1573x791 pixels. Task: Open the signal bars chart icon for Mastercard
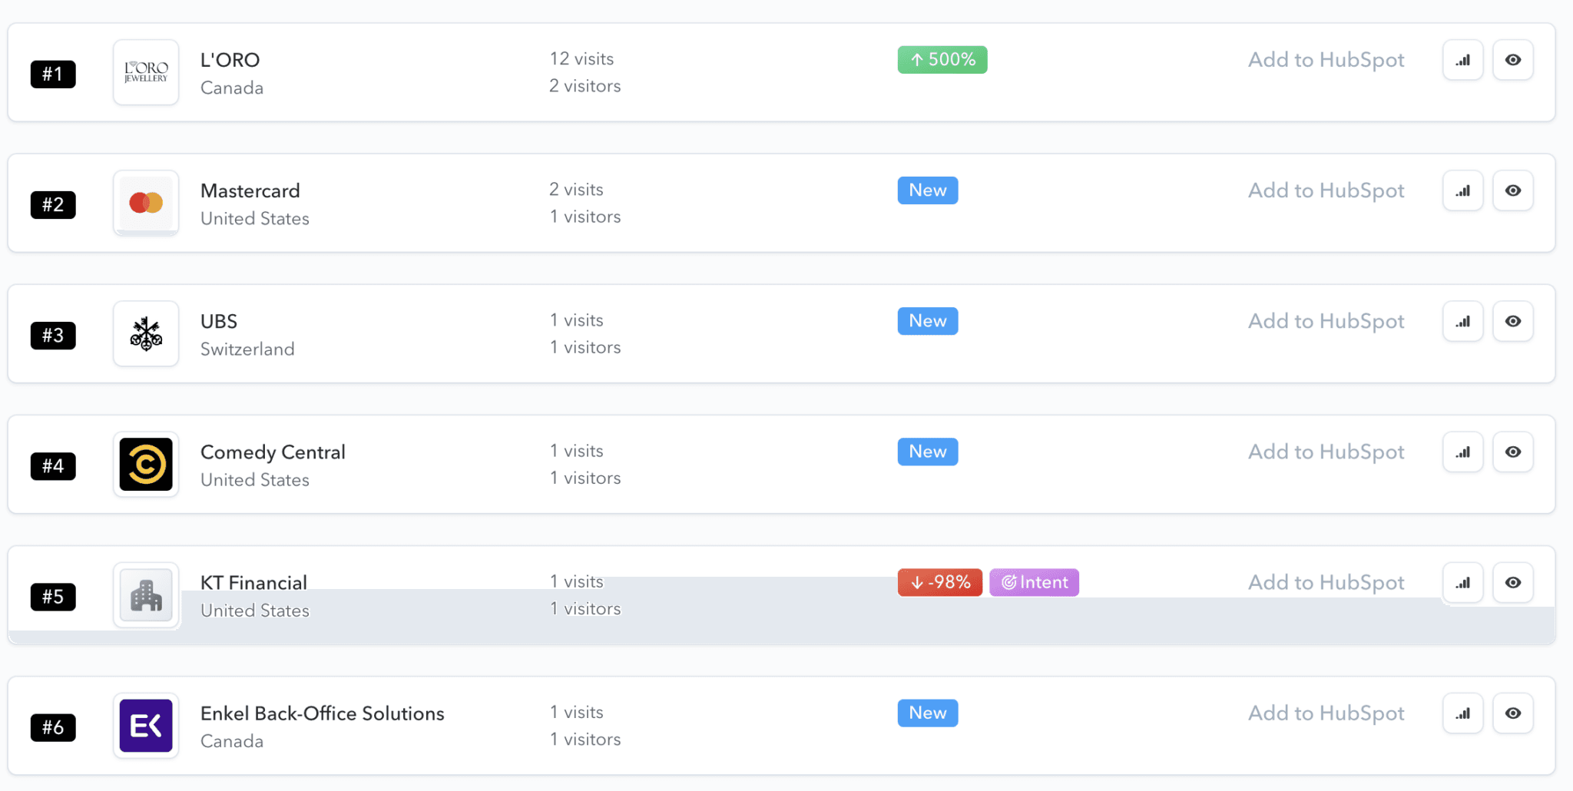[x=1462, y=190]
